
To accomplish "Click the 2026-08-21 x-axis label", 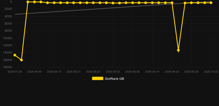I will tap(73, 72).
